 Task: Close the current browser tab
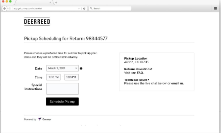[x=50, y=2]
